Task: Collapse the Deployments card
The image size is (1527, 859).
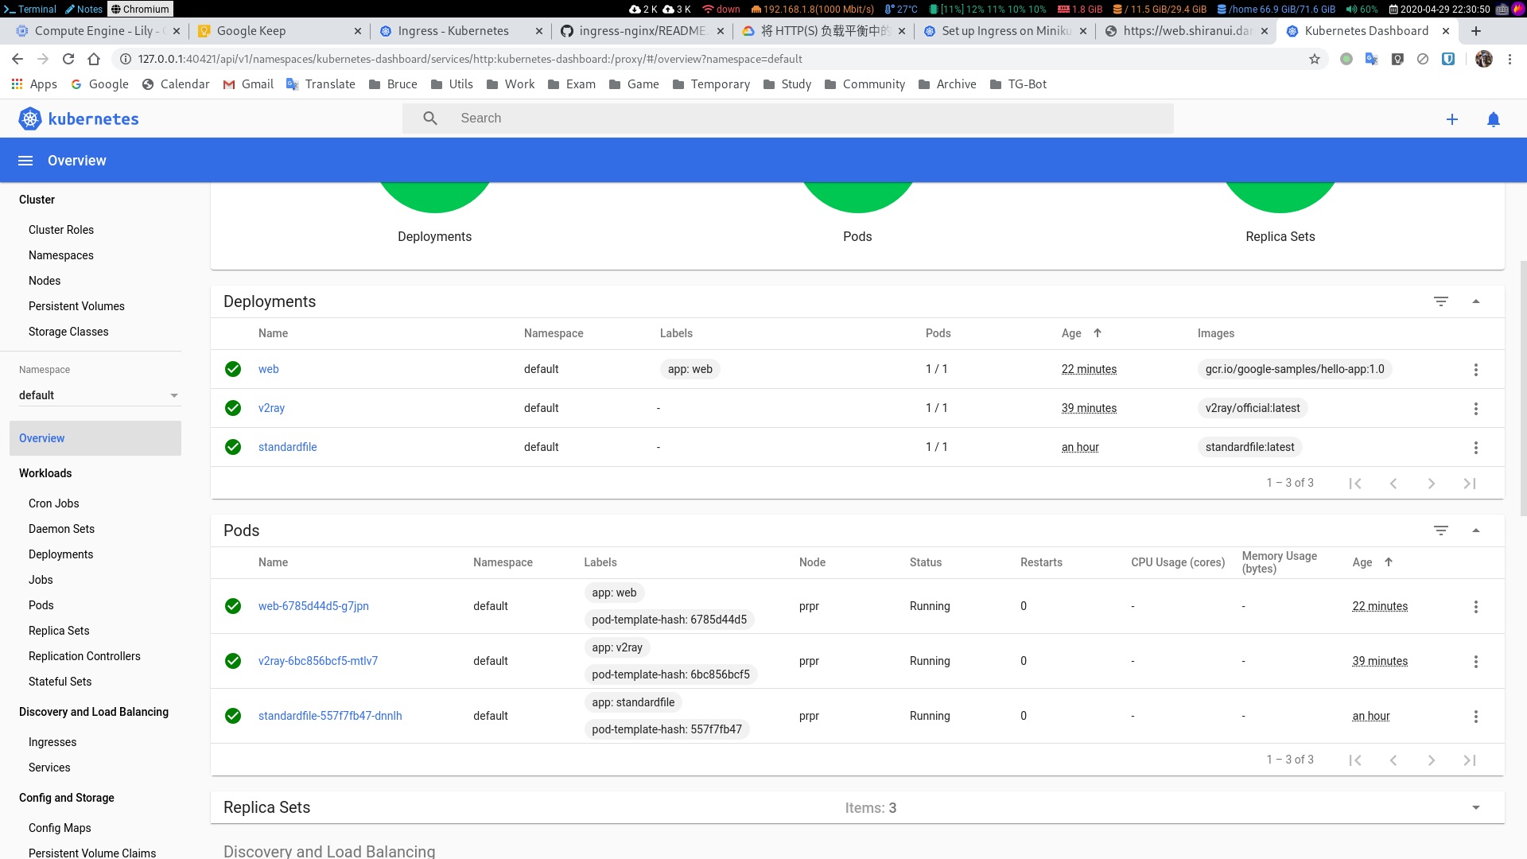Action: [1475, 301]
